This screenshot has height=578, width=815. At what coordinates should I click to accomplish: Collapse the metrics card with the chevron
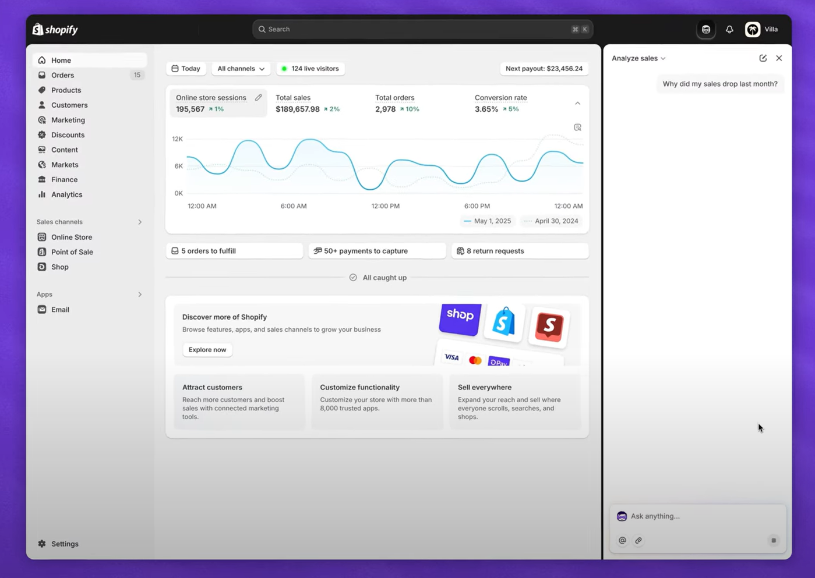tap(577, 103)
